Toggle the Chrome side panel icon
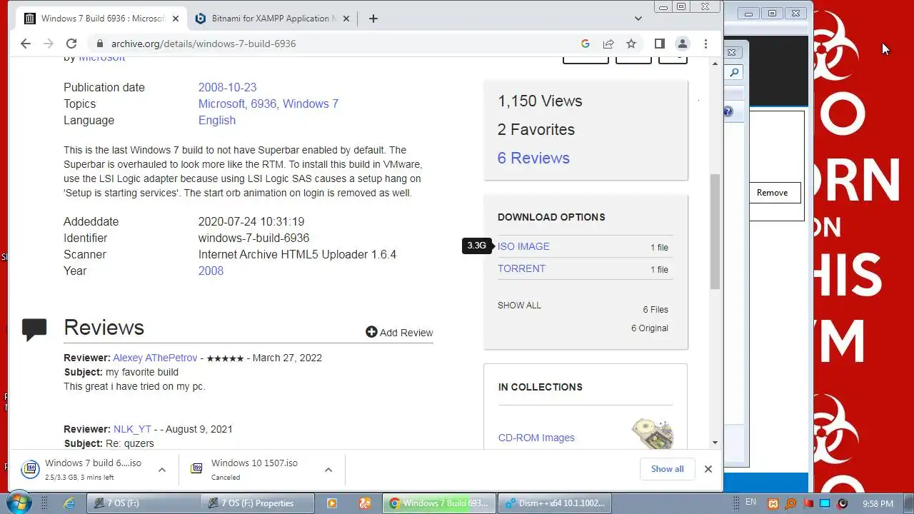Image resolution: width=914 pixels, height=514 pixels. pos(659,44)
